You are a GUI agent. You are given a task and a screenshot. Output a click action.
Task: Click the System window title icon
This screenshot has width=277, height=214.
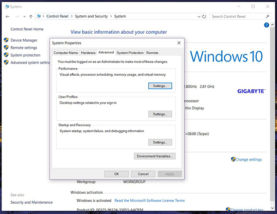[x=7, y=7]
